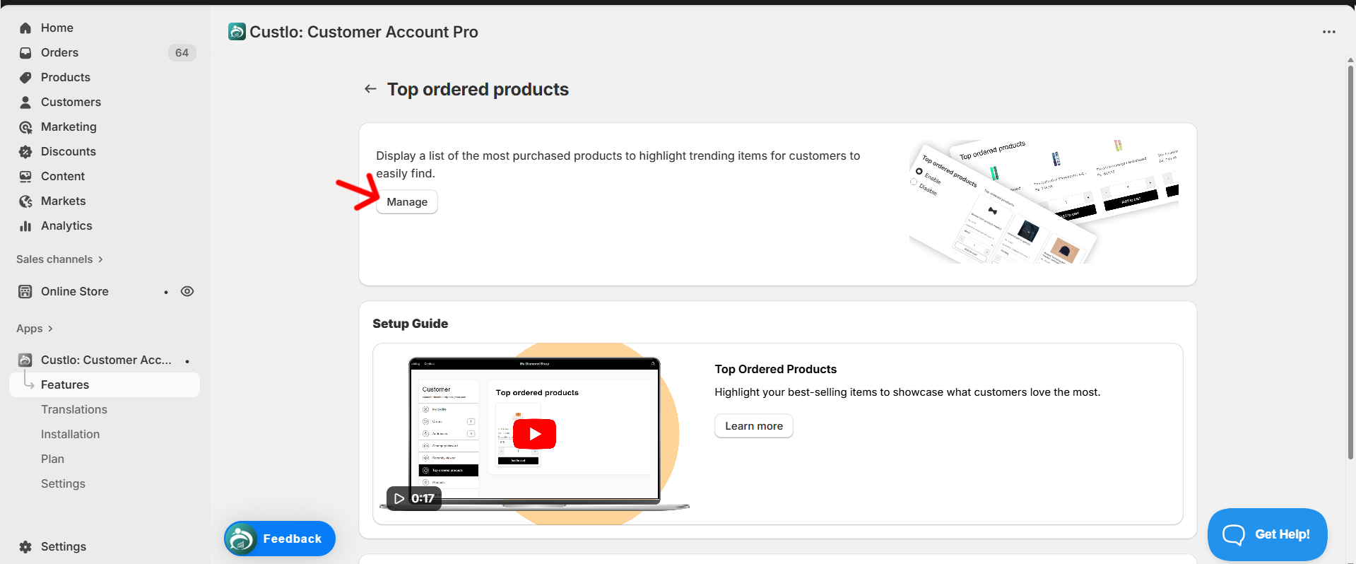Click the Products tag icon
Image resolution: width=1356 pixels, height=564 pixels.
25,78
